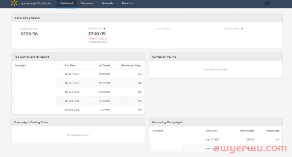Click the Upcoming Campaigns header
Viewport: 292px width, 157px height.
(x=216, y=122)
